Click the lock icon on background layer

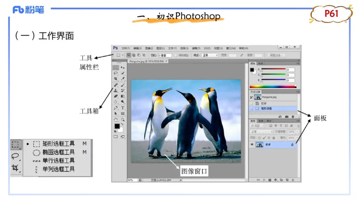[292, 145]
